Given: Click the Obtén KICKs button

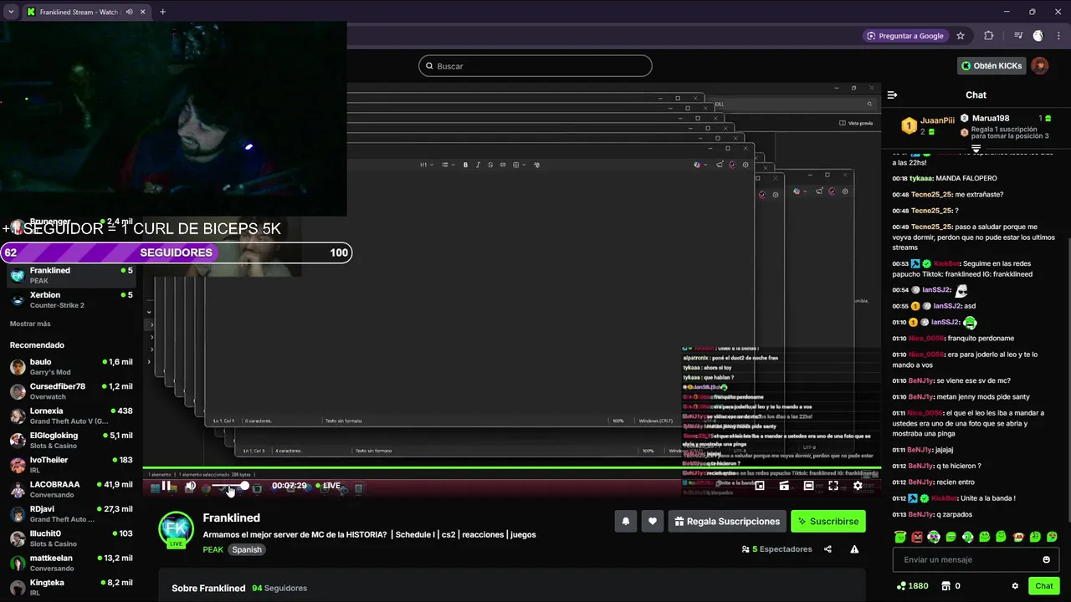Looking at the screenshot, I should pos(992,66).
